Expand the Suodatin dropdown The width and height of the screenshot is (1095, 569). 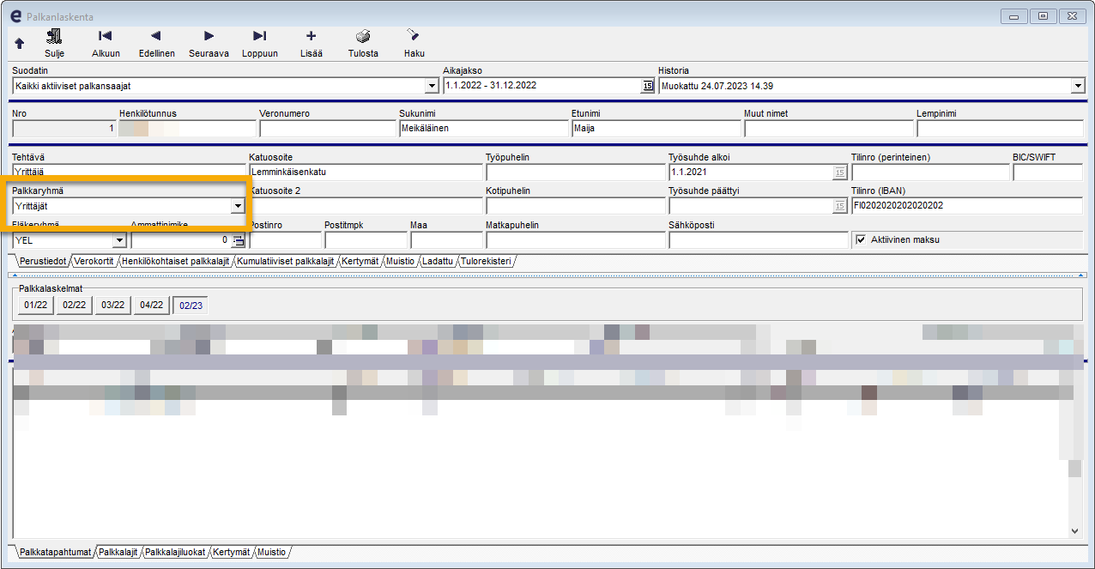(x=432, y=86)
